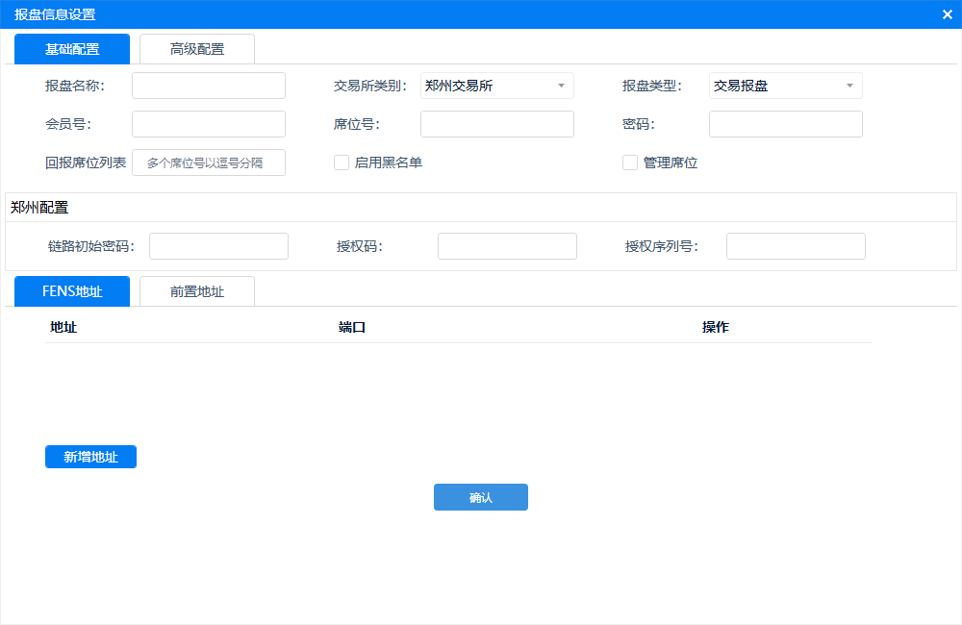The width and height of the screenshot is (962, 625).
Task: Enable the 启用黑名单 checkbox
Action: (x=342, y=162)
